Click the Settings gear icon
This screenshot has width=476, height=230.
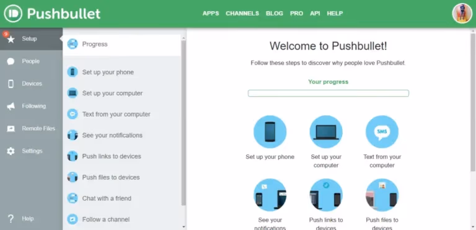coord(11,151)
